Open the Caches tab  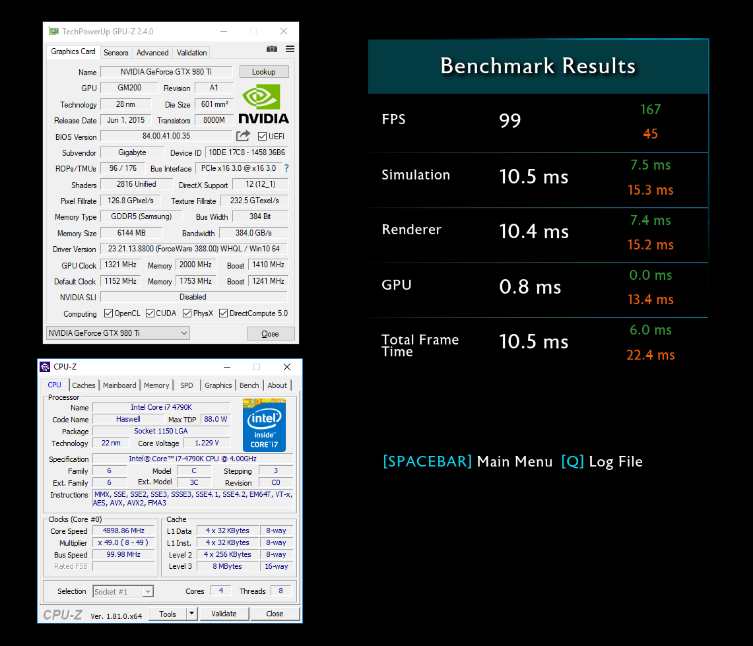point(84,385)
